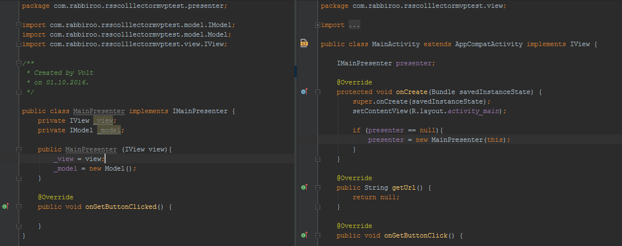Click "IView view" parameter of the constructor
The height and width of the screenshot is (246, 622).
tap(145, 149)
